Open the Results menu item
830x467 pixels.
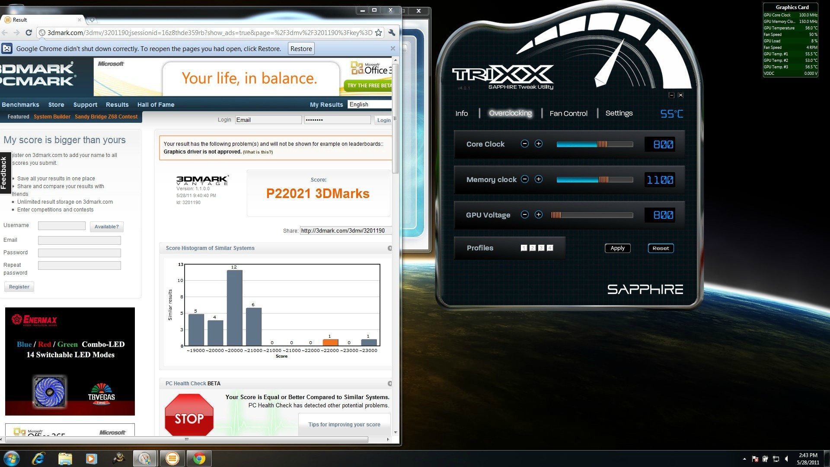tap(117, 105)
